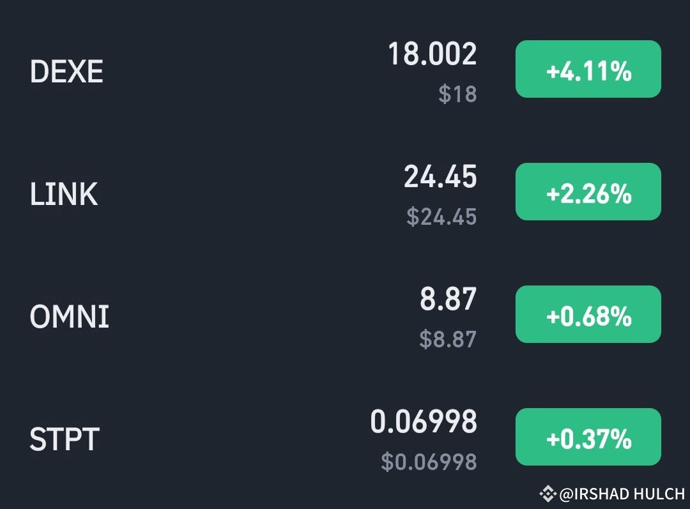Viewport: 690px width, 509px height.
Task: Click the +2.26% change button for LINK
Action: pos(588,192)
